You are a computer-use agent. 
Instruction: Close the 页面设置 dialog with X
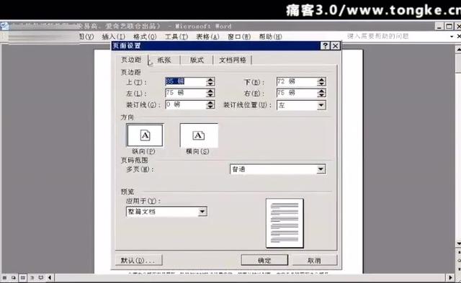335,45
